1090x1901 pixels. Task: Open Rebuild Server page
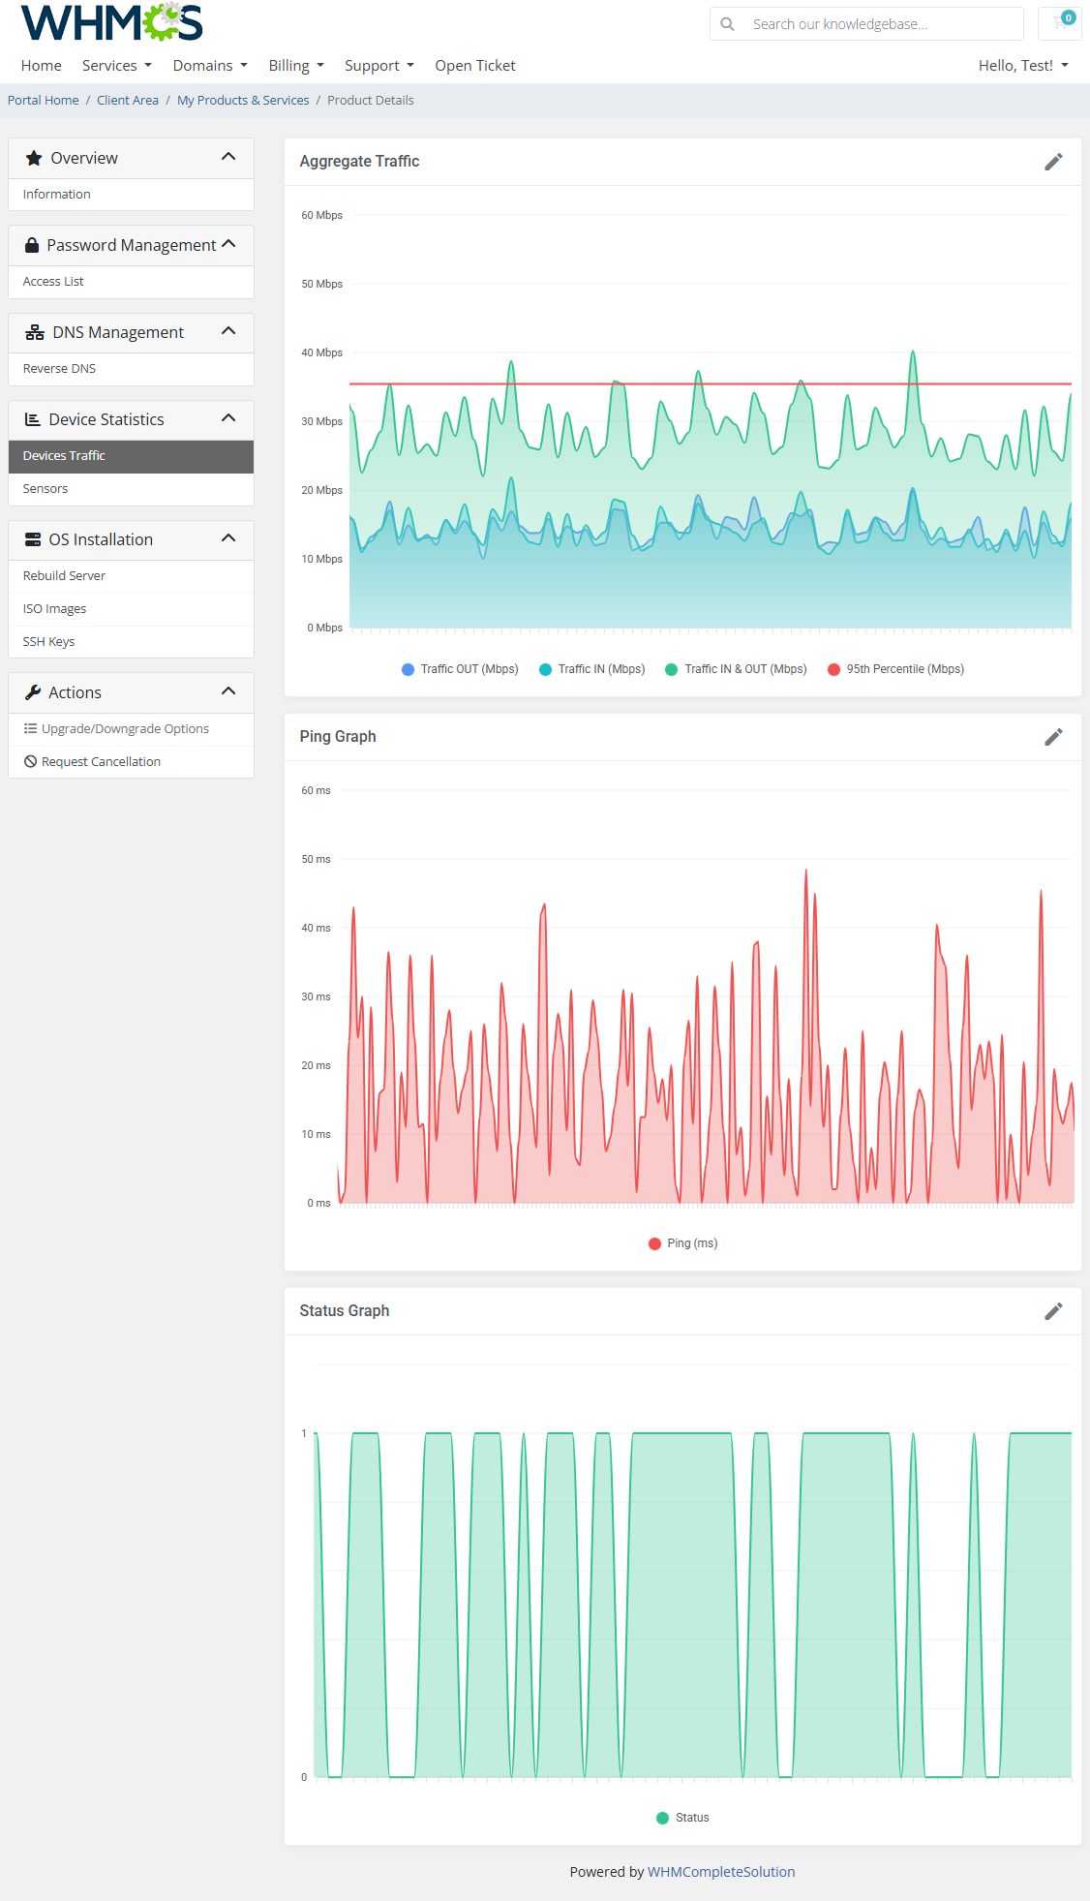click(x=131, y=576)
